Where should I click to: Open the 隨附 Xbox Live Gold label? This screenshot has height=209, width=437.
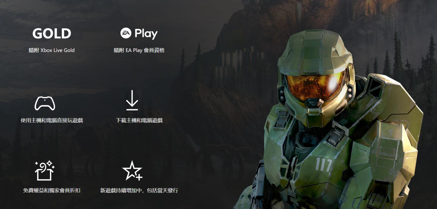52,50
